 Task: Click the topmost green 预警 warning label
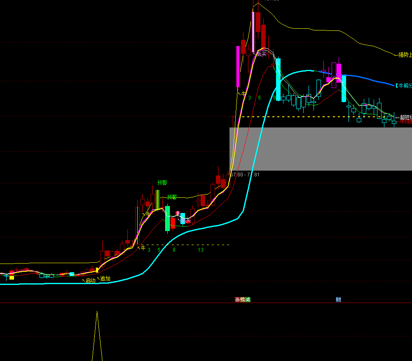point(162,183)
